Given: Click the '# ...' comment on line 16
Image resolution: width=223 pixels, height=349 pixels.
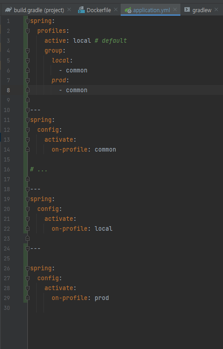Looking at the screenshot, I should point(39,170).
